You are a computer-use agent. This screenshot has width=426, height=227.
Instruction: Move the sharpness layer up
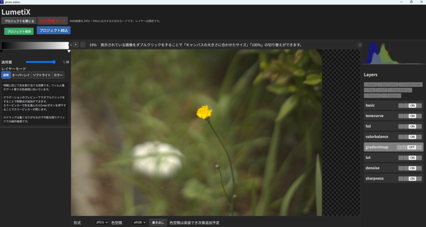click(x=401, y=178)
